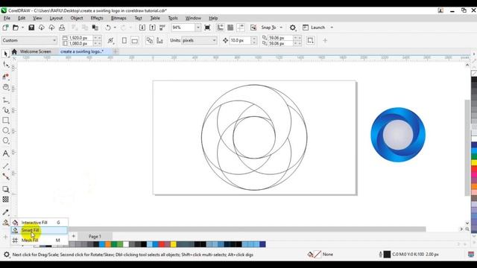Click the Page 1 tab
477x268 pixels.
pos(95,237)
